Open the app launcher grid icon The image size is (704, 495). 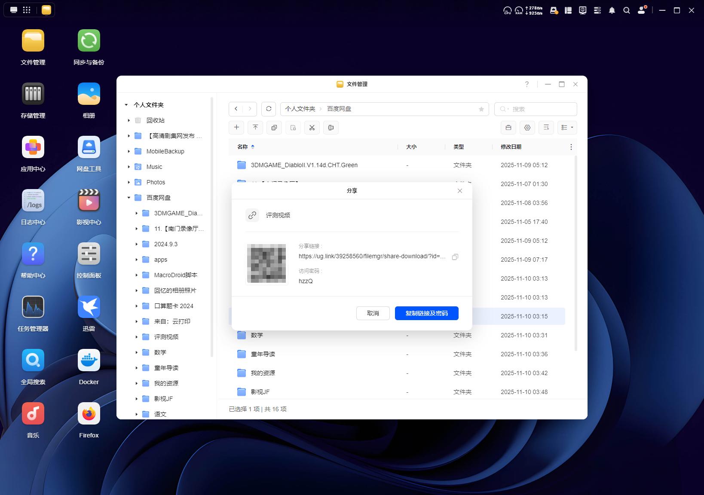27,10
